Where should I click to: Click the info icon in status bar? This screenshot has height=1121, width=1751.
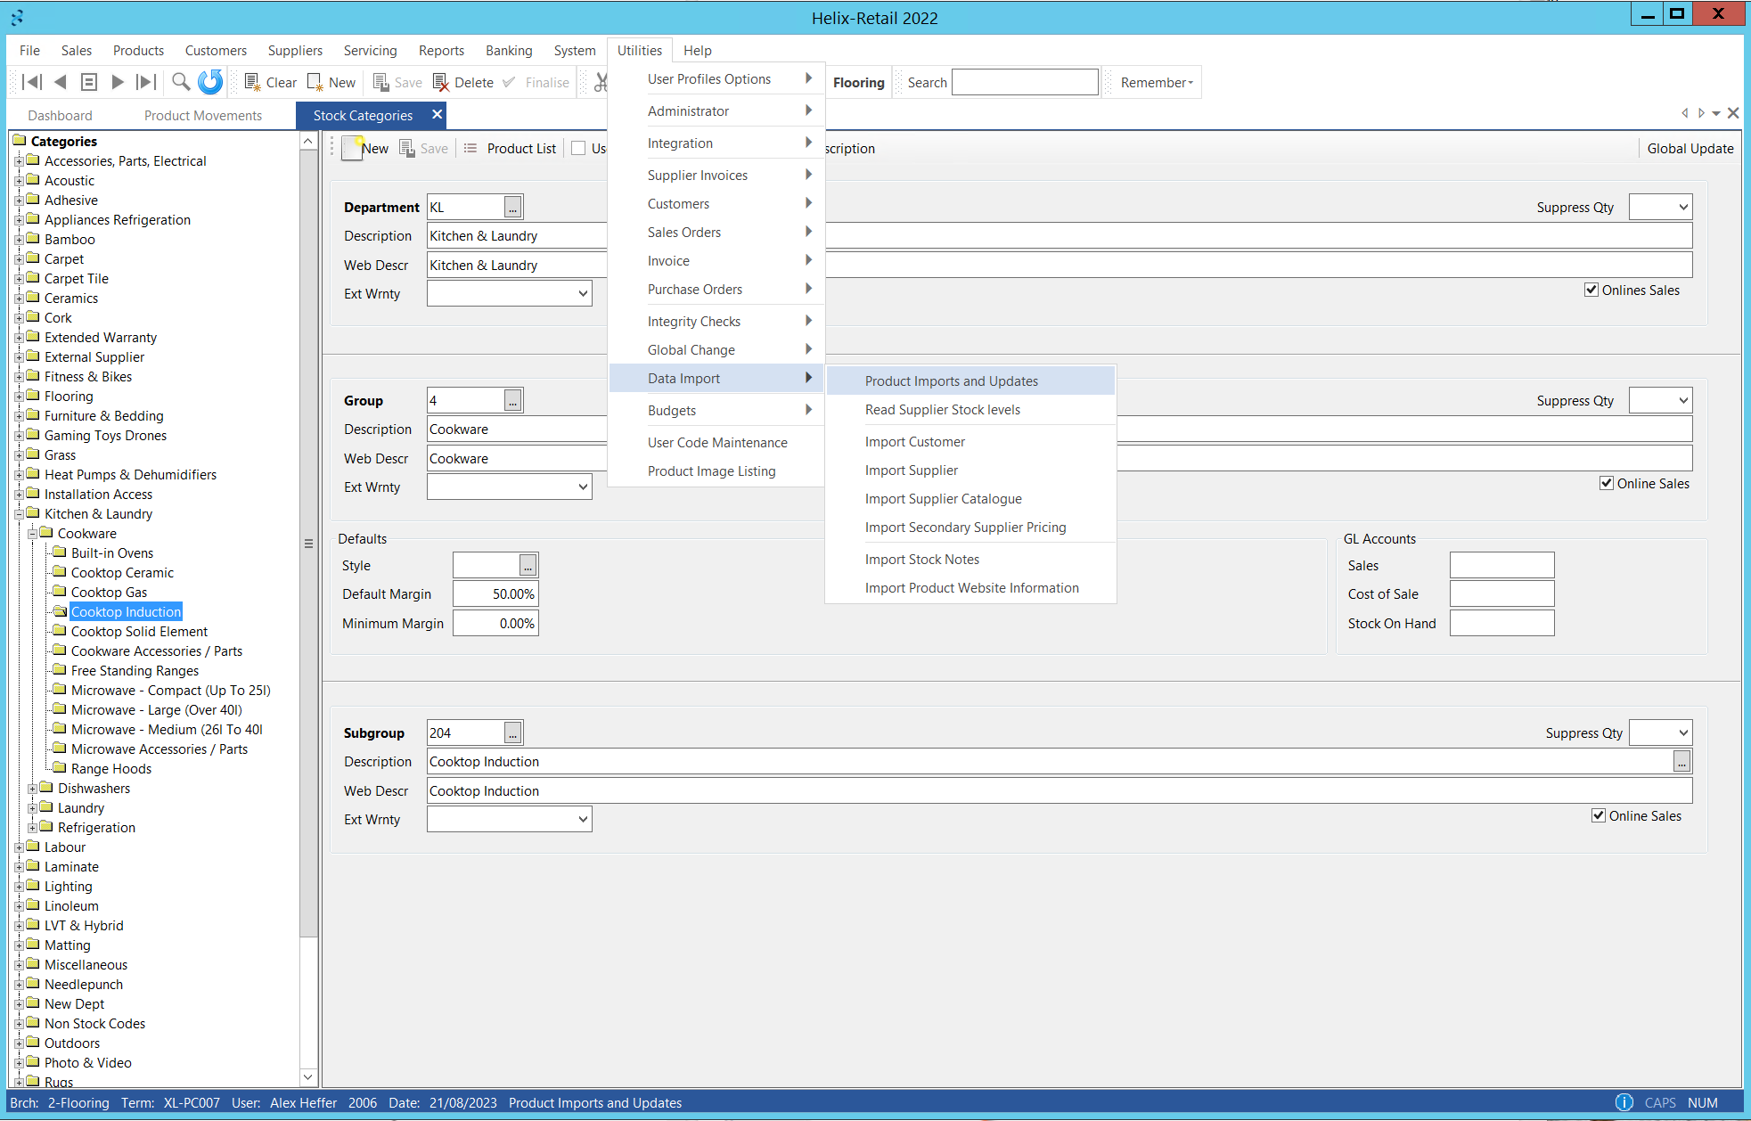pyautogui.click(x=1624, y=1102)
